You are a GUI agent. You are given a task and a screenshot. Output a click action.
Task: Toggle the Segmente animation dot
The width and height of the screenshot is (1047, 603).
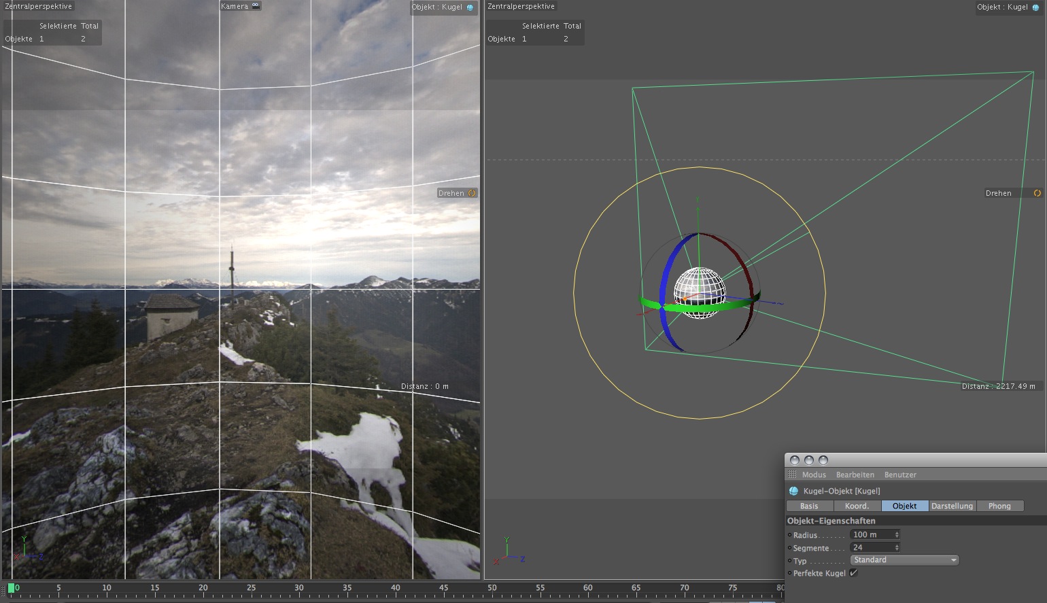coord(789,548)
